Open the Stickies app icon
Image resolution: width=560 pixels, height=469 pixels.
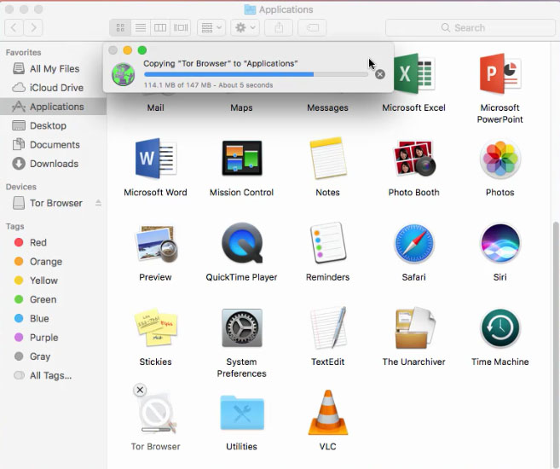[x=155, y=327]
